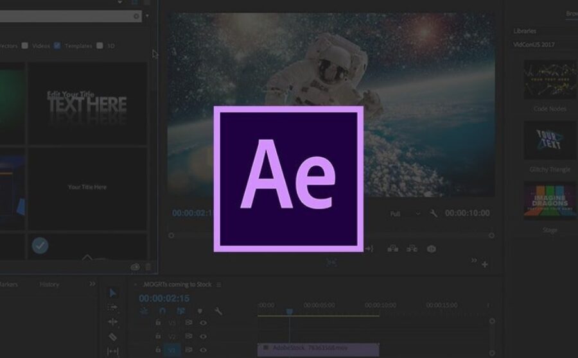Open program monitor settings wrench
This screenshot has width=578, height=358.
[433, 213]
